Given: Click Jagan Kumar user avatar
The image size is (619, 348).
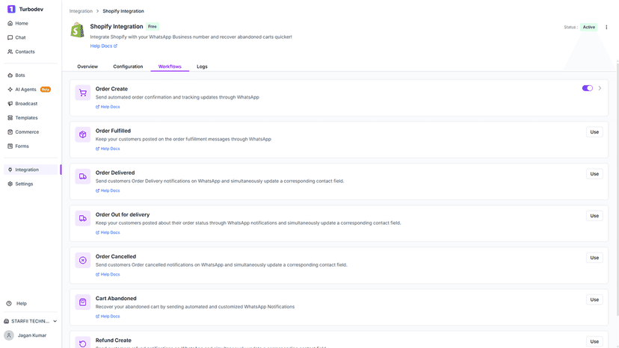Looking at the screenshot, I should point(9,335).
